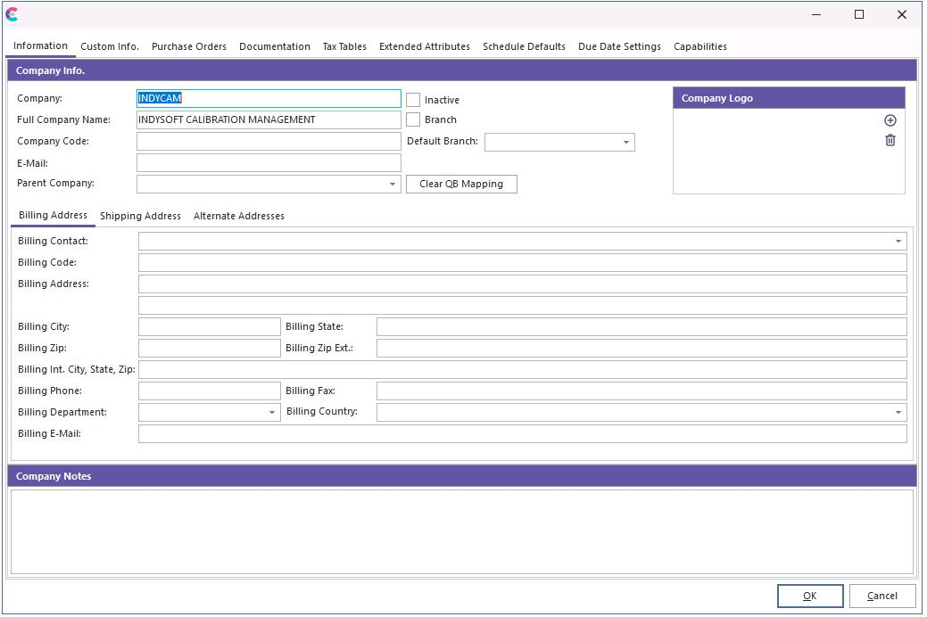This screenshot has height=617, width=927.
Task: Select the Shipping Address tab
Action: point(140,216)
